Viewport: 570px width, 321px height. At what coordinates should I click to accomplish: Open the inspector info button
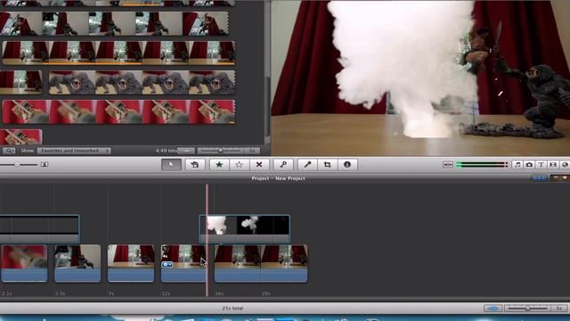(347, 165)
